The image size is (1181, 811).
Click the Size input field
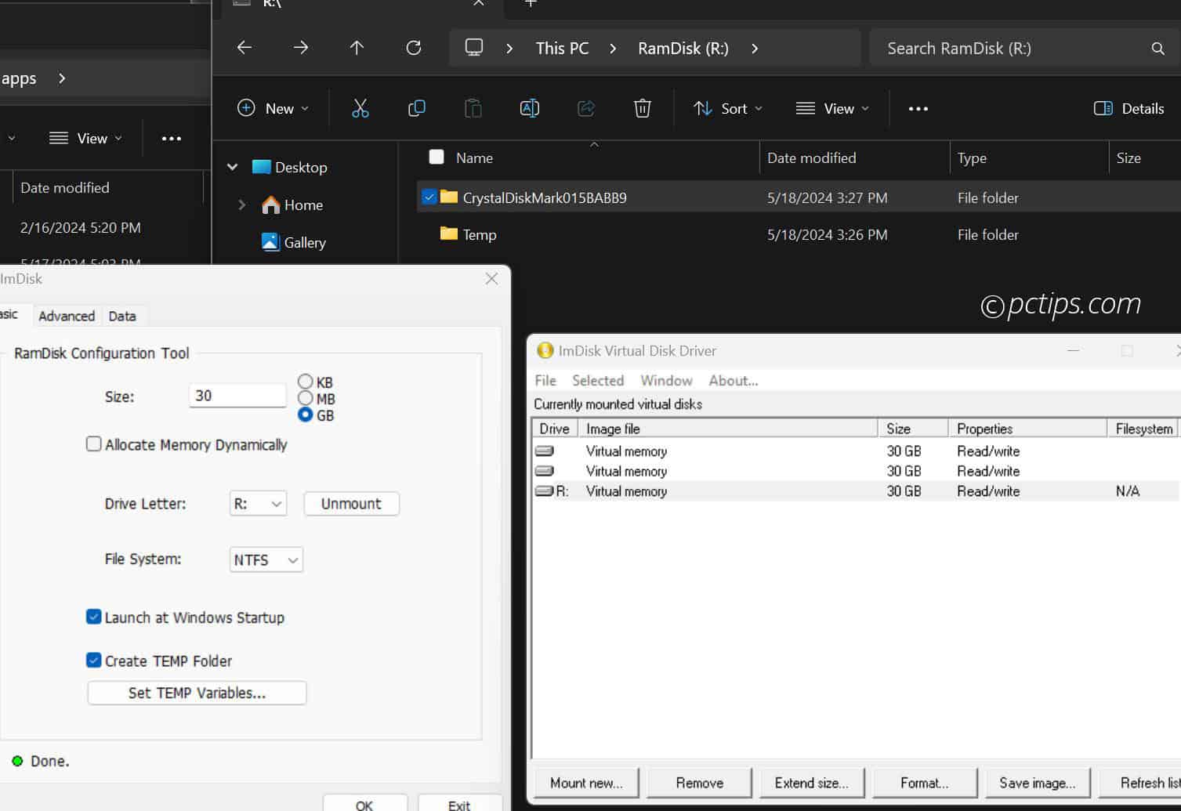coord(237,396)
